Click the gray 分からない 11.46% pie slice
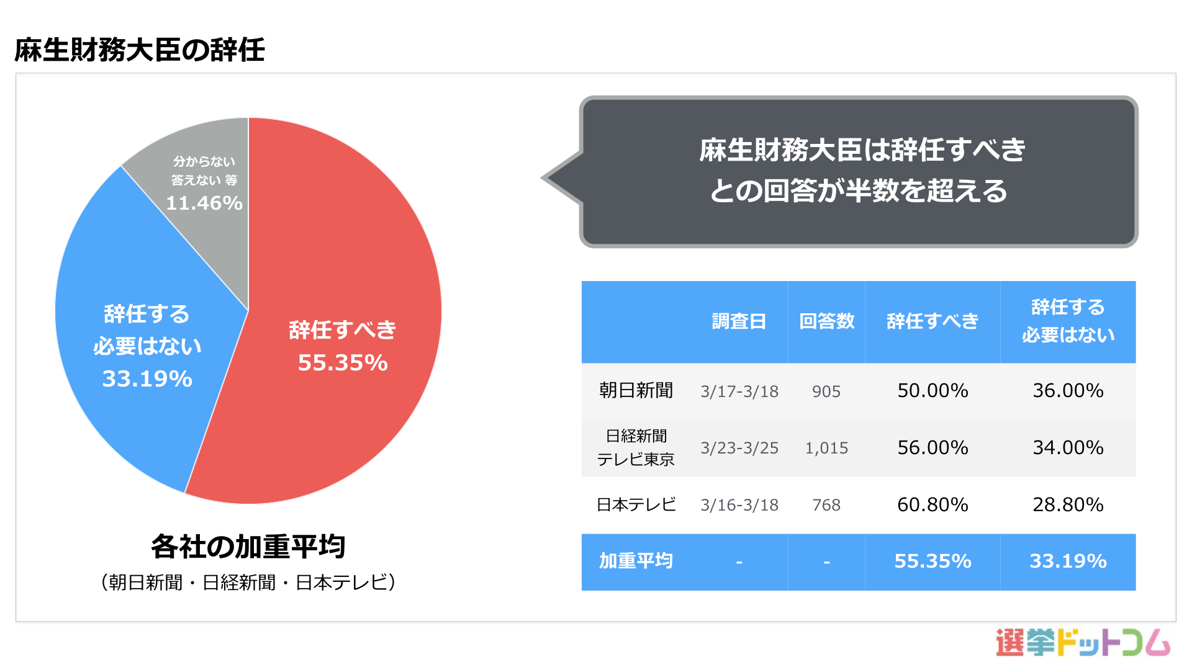The image size is (1192, 670). (205, 186)
